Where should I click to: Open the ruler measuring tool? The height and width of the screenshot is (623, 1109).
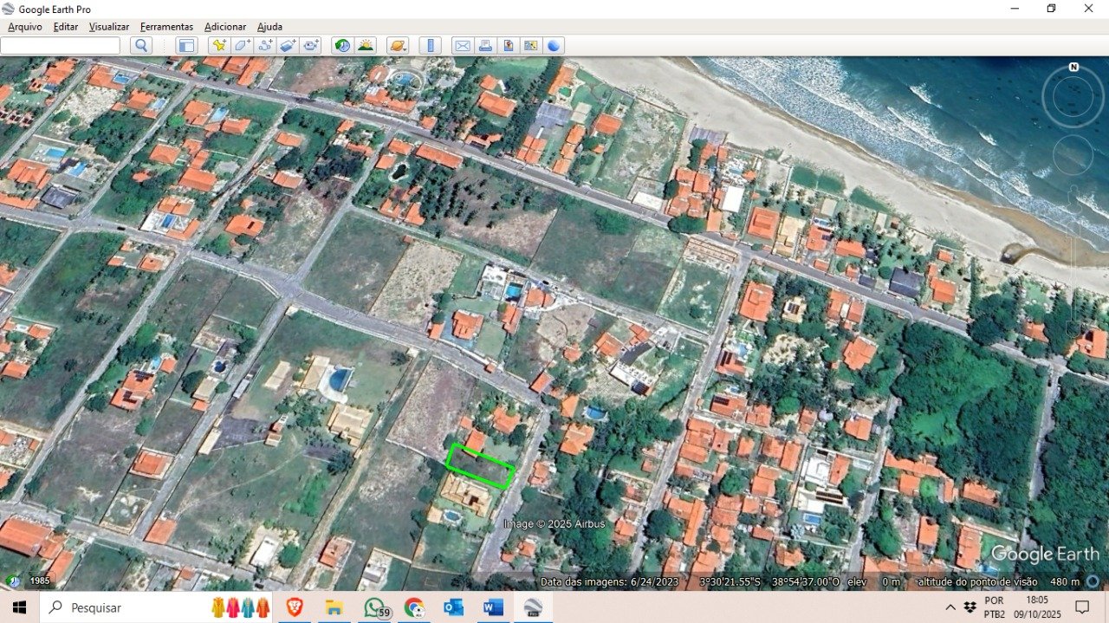(x=430, y=46)
